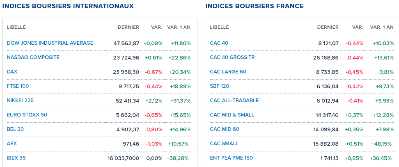
Task: Click the Euro Stoxx 50 link
Action: tap(27, 115)
